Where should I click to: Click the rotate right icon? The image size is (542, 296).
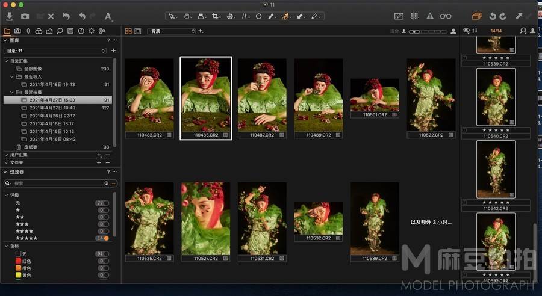pyautogui.click(x=503, y=16)
